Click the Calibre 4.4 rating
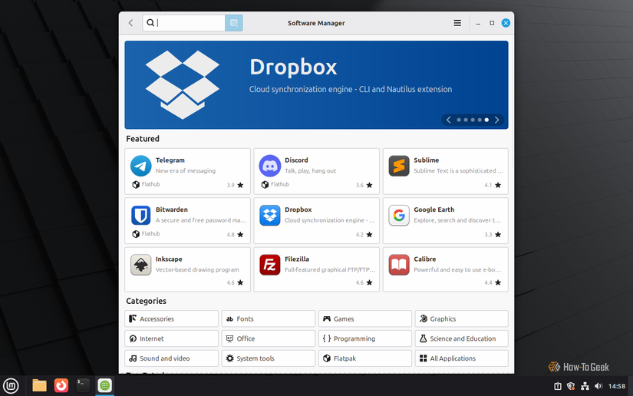Screen dimensions: 633x396 (x=493, y=282)
